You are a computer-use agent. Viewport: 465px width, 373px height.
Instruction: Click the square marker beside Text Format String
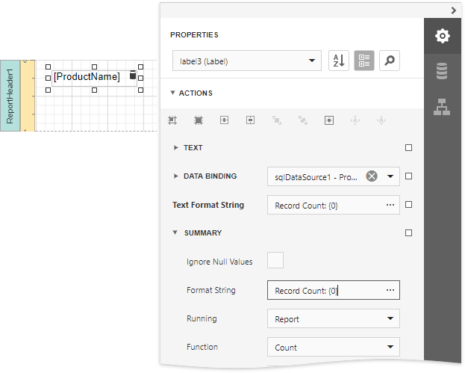[408, 205]
